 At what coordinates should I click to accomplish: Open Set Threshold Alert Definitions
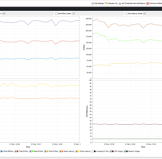pos(133,3)
